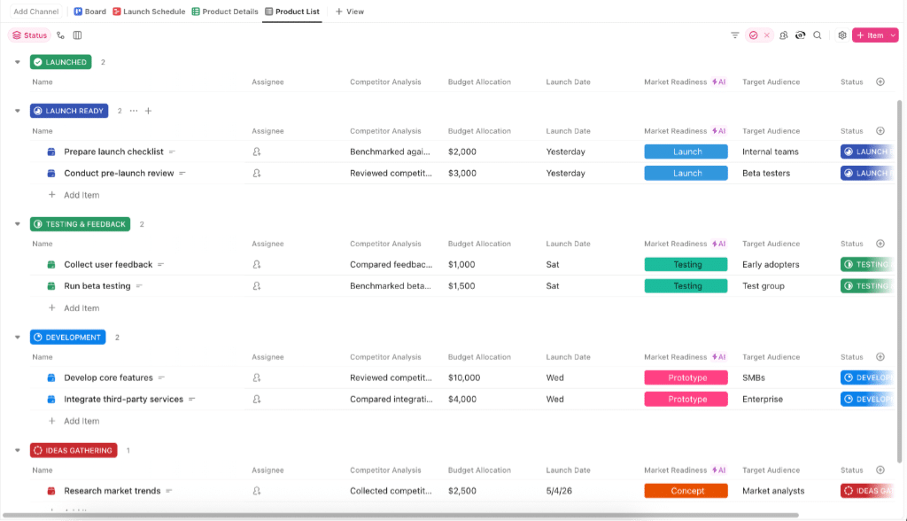Switch to the Launch Schedule tab
This screenshot has height=521, width=907.
click(x=149, y=12)
